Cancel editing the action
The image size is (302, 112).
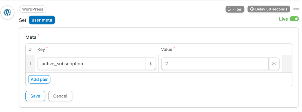[x=60, y=96]
